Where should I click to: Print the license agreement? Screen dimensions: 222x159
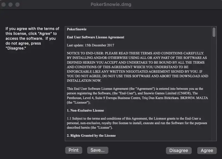(74, 150)
